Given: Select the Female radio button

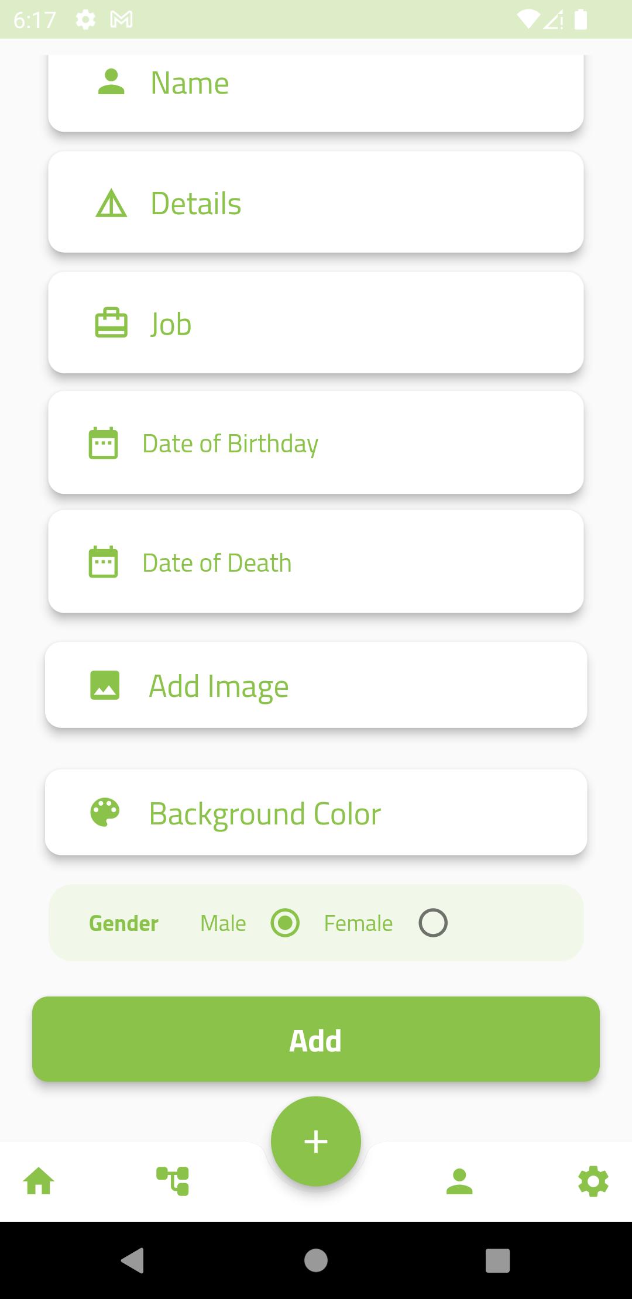Looking at the screenshot, I should click(433, 923).
